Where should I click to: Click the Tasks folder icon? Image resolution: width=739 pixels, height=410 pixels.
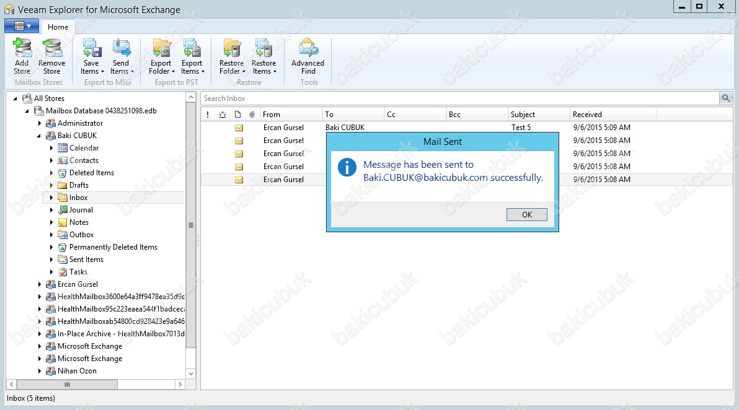62,272
